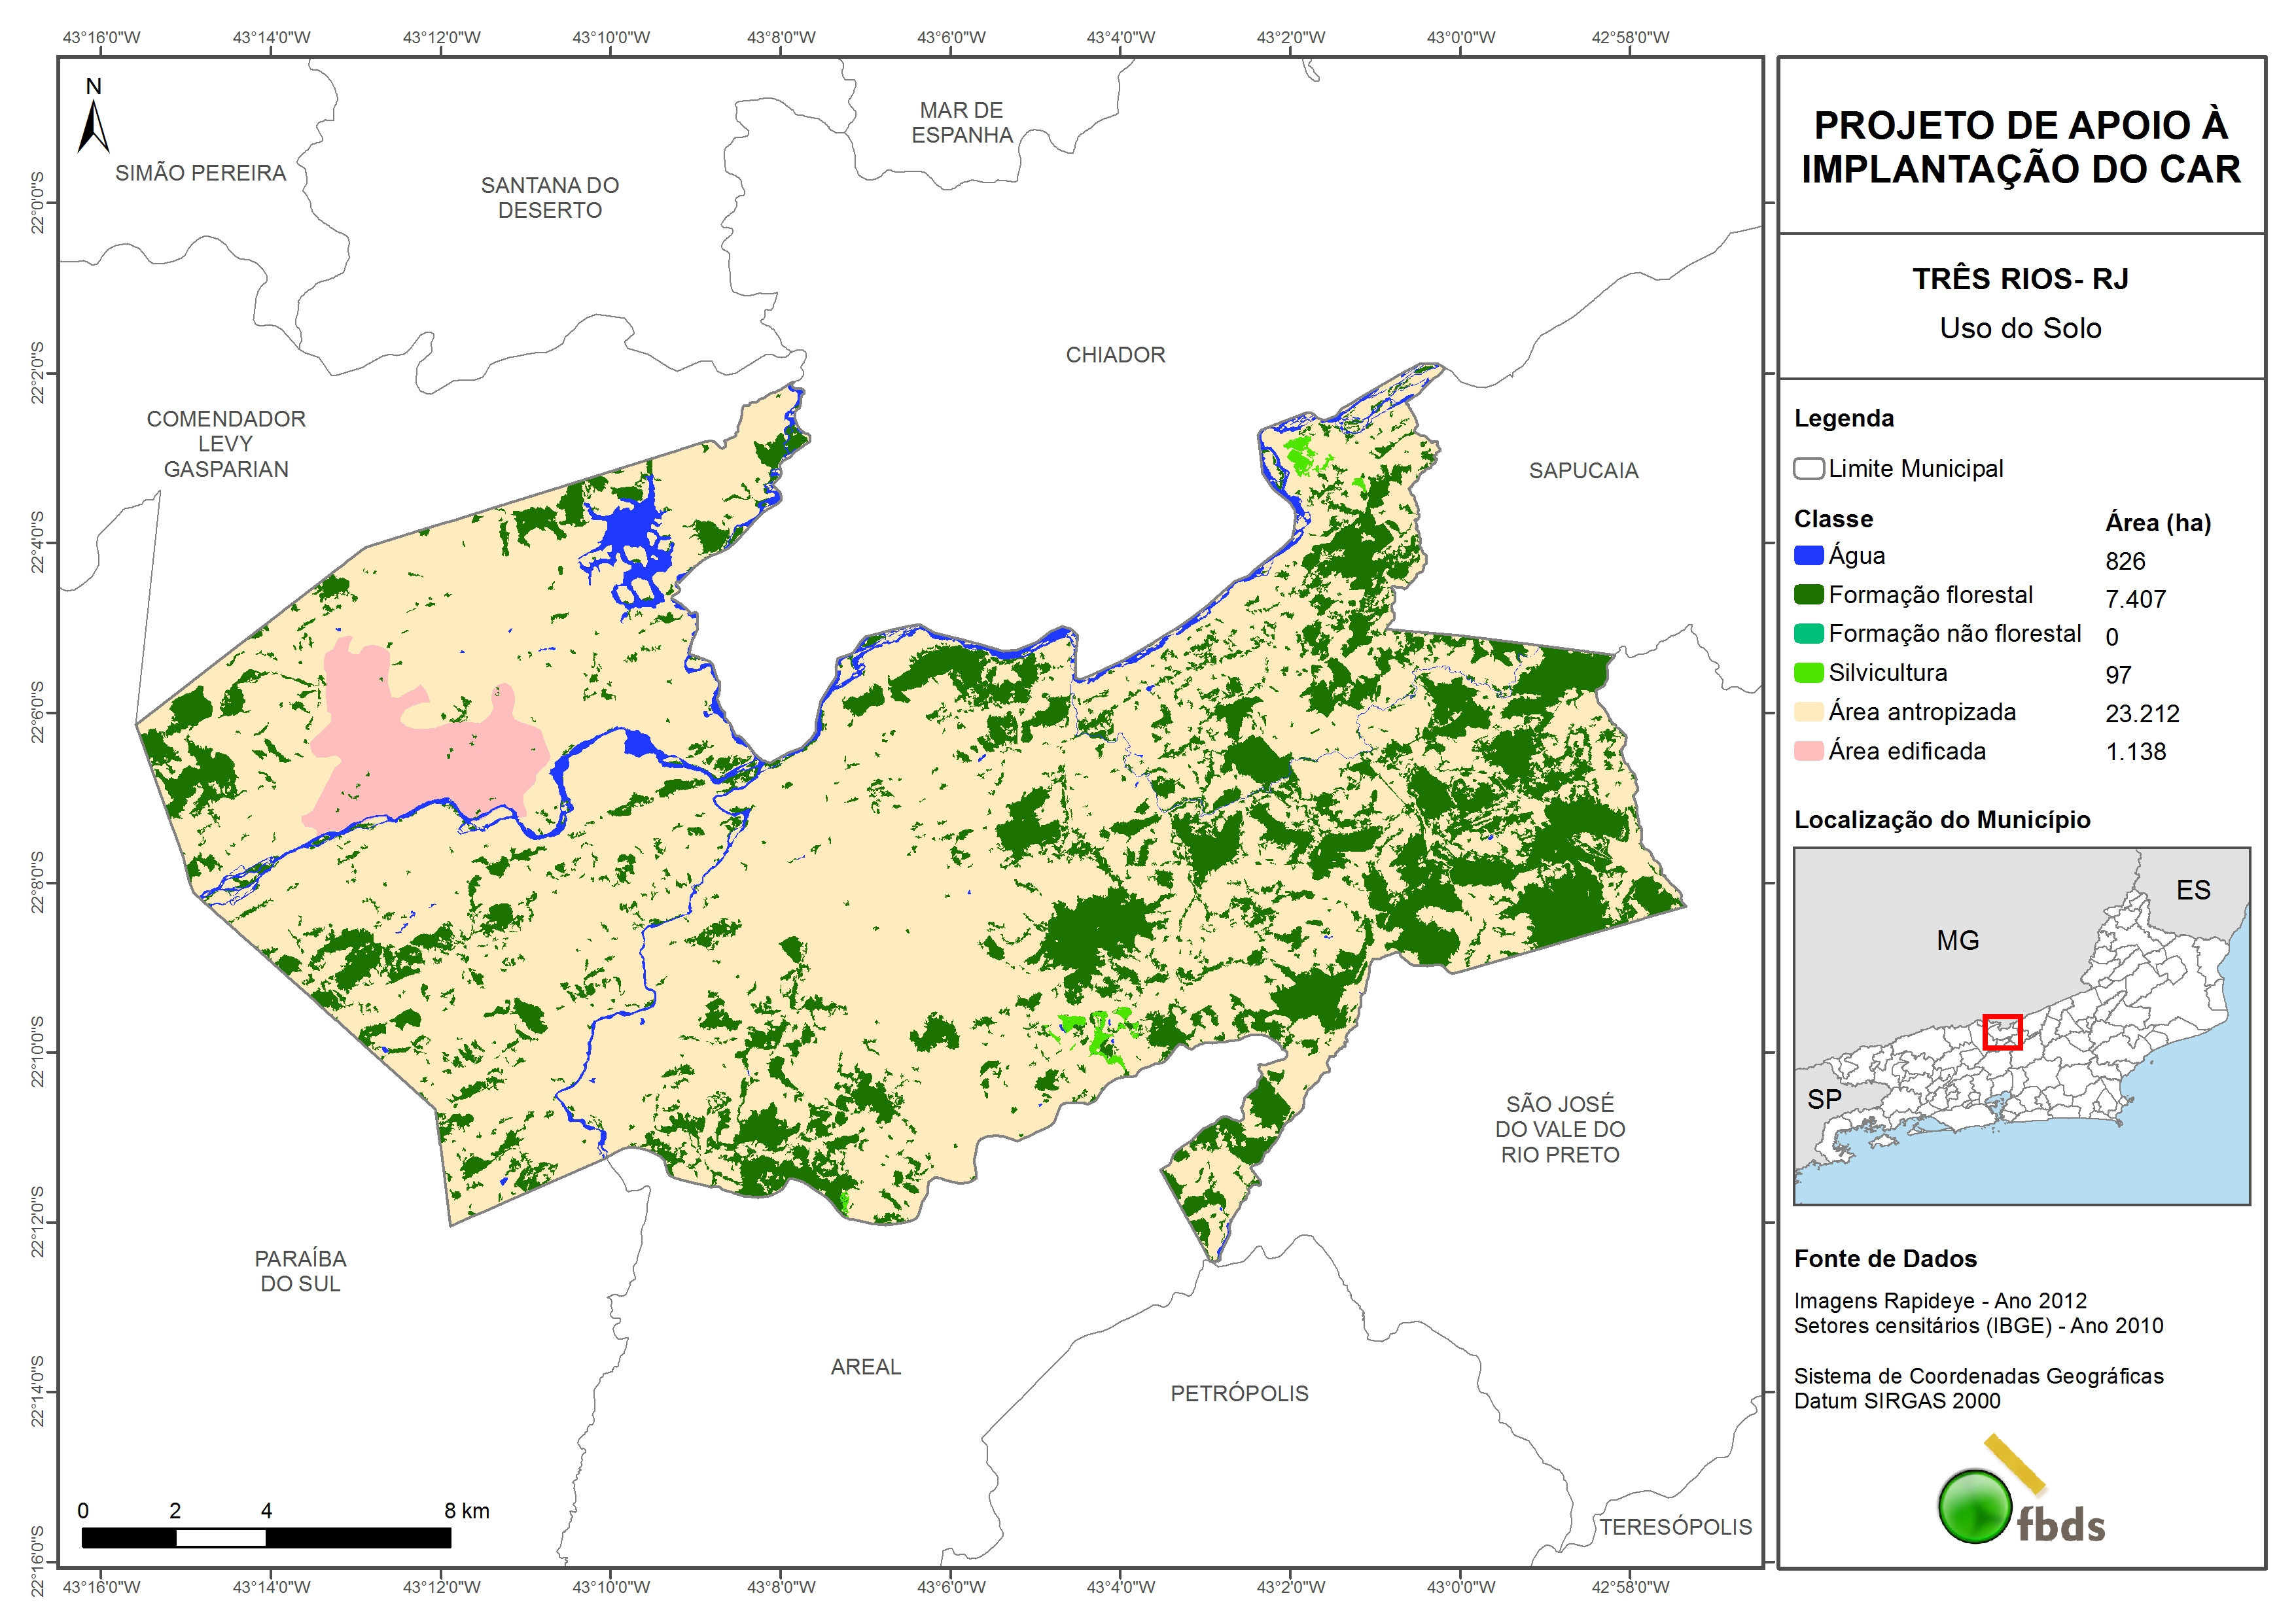Screen dimensions: 2296x1623
Task: Click the pink Área edificada swatch
Action: pos(1808,751)
